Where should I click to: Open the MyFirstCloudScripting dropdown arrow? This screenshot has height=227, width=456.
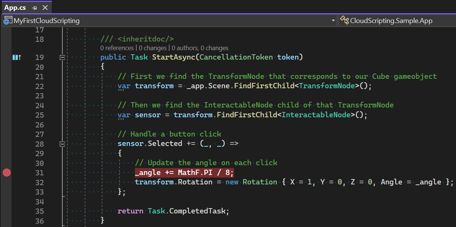333,20
